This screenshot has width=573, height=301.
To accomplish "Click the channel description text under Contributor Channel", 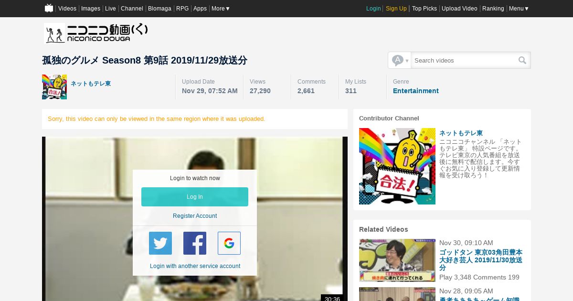I will click(480, 159).
